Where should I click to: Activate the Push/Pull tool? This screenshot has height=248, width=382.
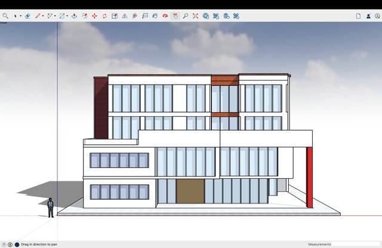74,16
